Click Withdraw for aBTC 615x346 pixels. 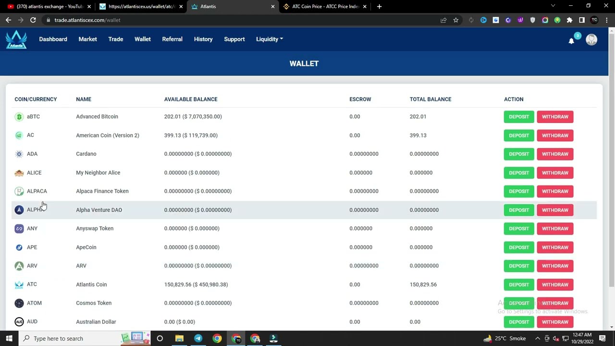(555, 117)
